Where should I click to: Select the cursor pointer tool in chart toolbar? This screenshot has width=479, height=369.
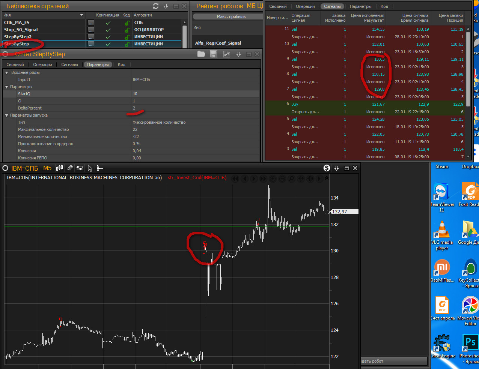click(90, 168)
